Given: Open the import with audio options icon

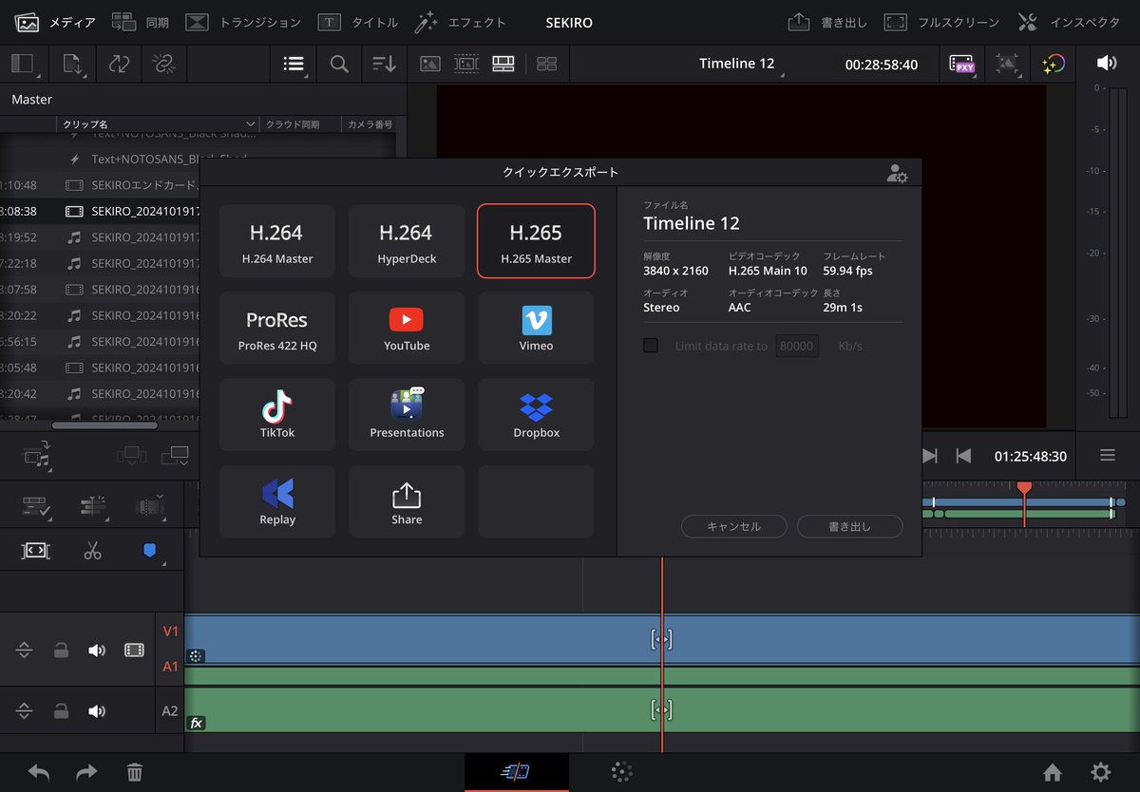Looking at the screenshot, I should click(x=36, y=457).
